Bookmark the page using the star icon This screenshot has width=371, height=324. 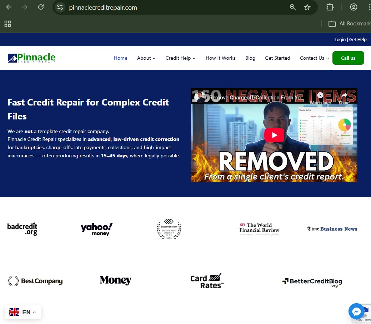(307, 7)
